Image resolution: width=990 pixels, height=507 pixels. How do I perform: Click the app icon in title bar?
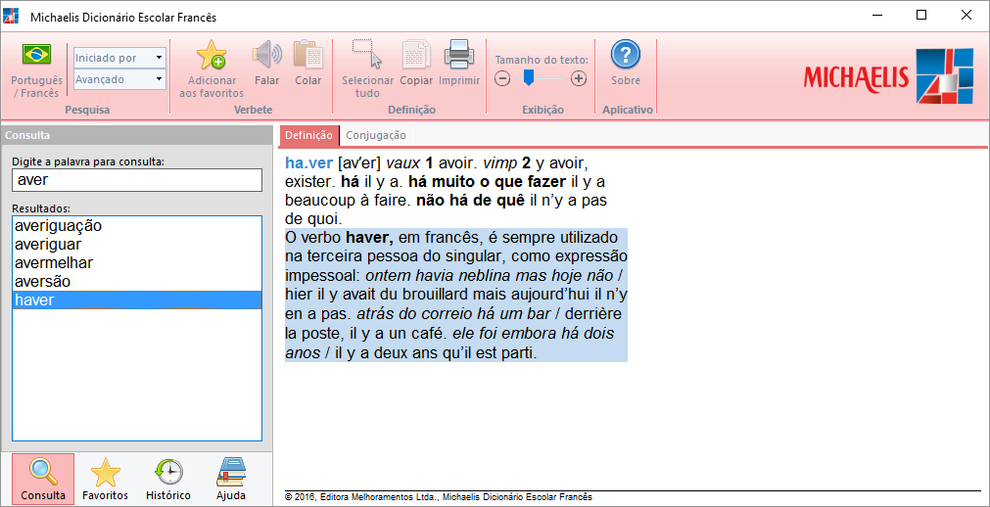coord(11,17)
